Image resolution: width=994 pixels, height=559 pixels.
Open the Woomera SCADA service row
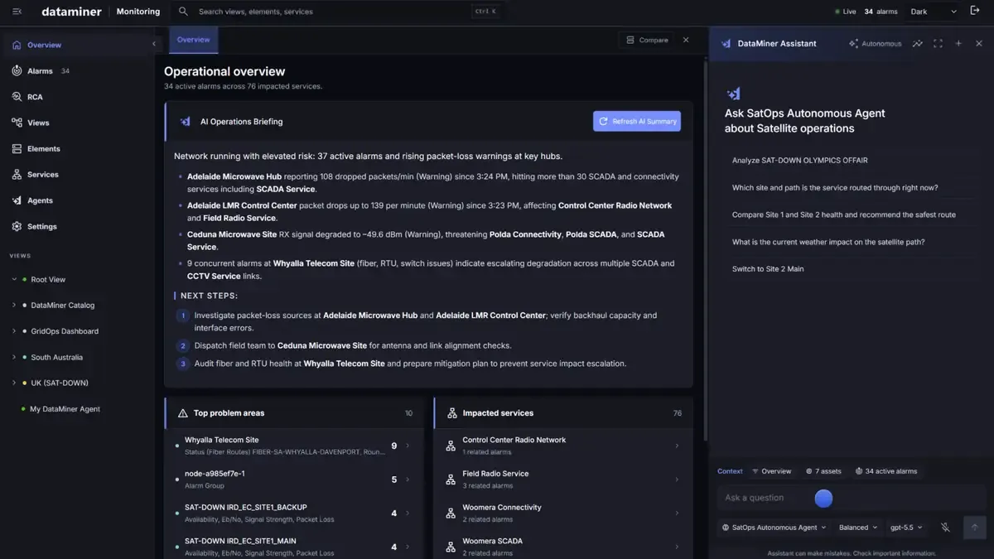coord(563,547)
